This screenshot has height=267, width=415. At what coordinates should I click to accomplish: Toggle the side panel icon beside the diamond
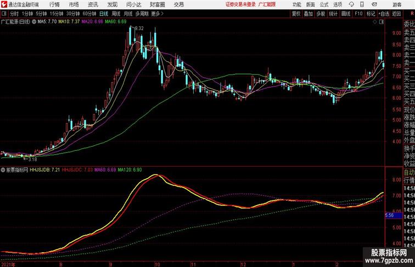382,22
